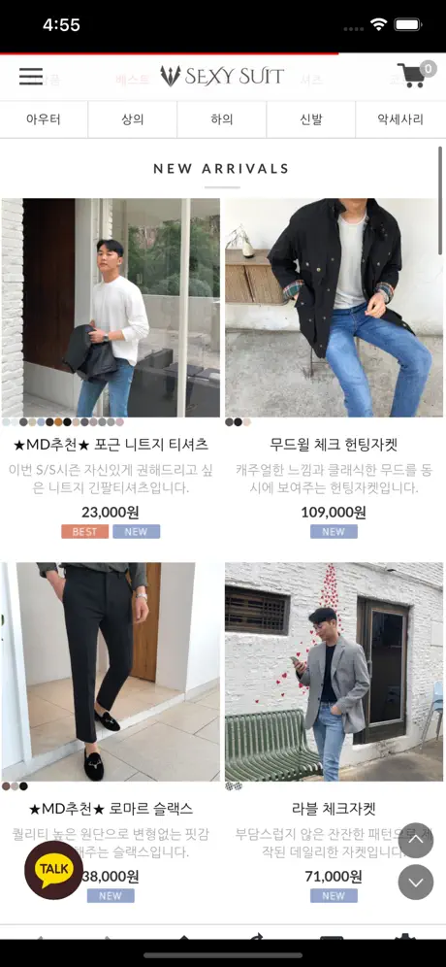
Task: Tap the scroll-to-top arrow button
Action: coord(416,840)
